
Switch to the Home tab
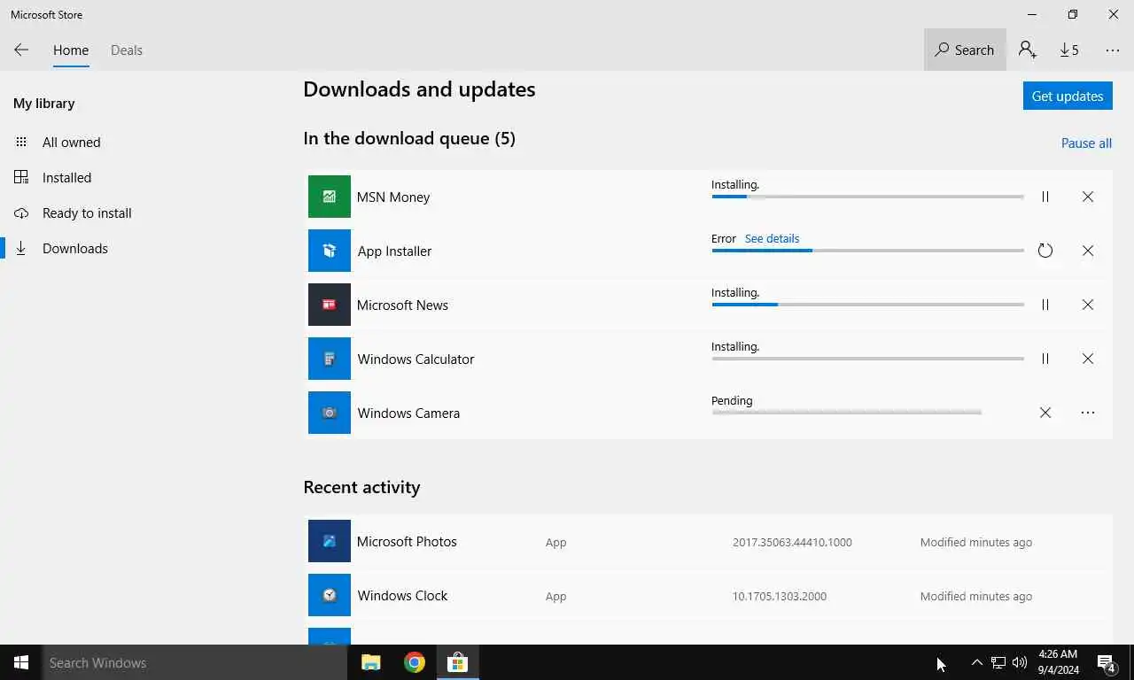point(71,50)
